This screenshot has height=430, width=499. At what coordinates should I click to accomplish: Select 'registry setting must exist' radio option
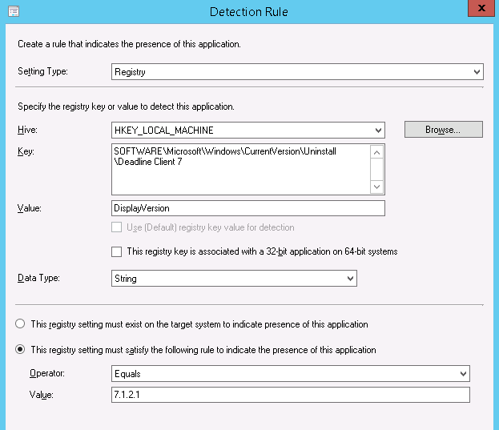pyautogui.click(x=20, y=324)
